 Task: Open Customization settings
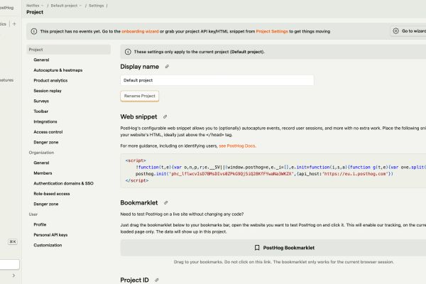click(48, 245)
